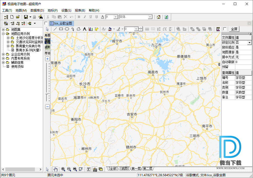The width and height of the screenshot is (253, 178).
Task: Switch to the 第一层 layer tab
Action: click(136, 169)
